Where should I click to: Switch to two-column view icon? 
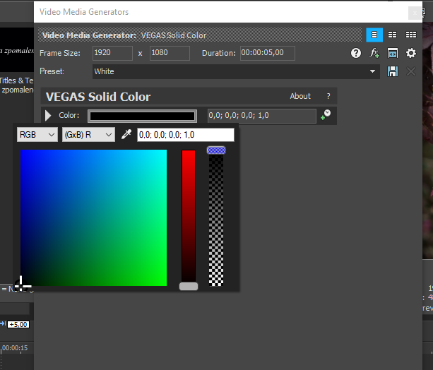coord(392,35)
